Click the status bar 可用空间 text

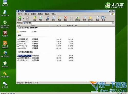27,83
